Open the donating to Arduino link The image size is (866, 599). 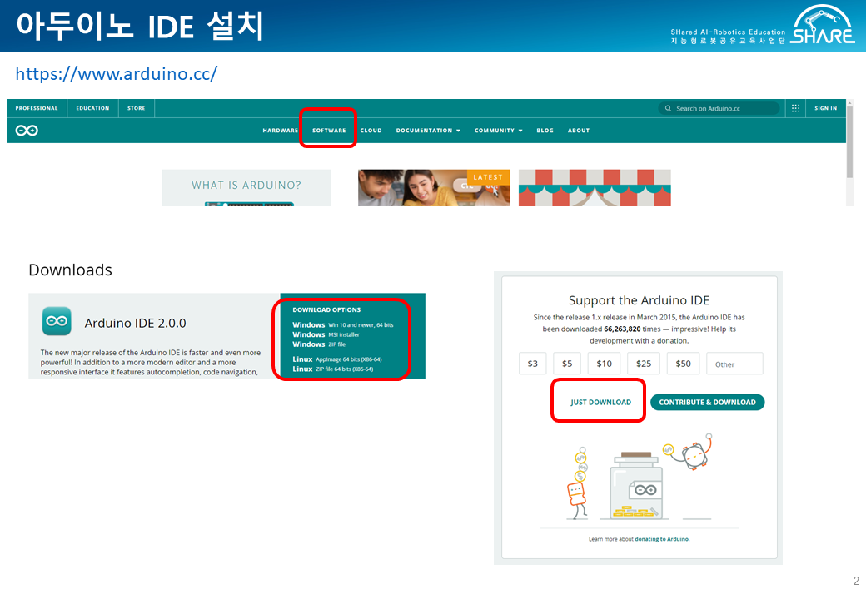coord(662,539)
